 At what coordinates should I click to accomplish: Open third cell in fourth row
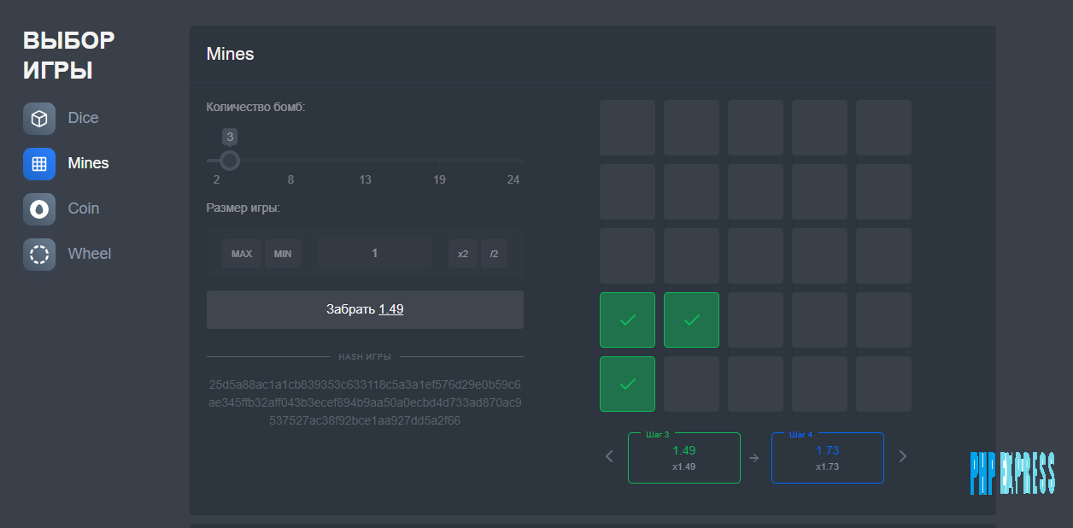pyautogui.click(x=755, y=320)
